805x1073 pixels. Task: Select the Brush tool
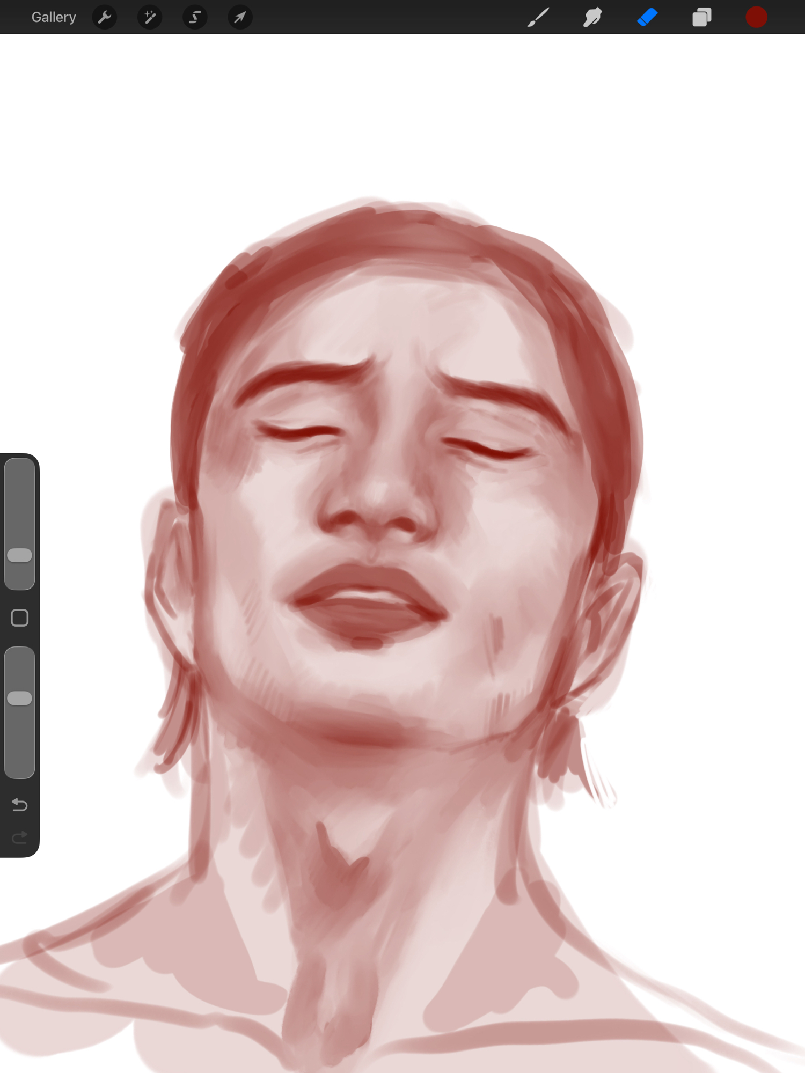[538, 17]
